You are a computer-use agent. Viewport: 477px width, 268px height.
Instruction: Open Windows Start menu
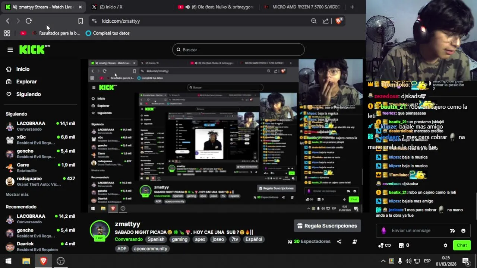(8, 261)
